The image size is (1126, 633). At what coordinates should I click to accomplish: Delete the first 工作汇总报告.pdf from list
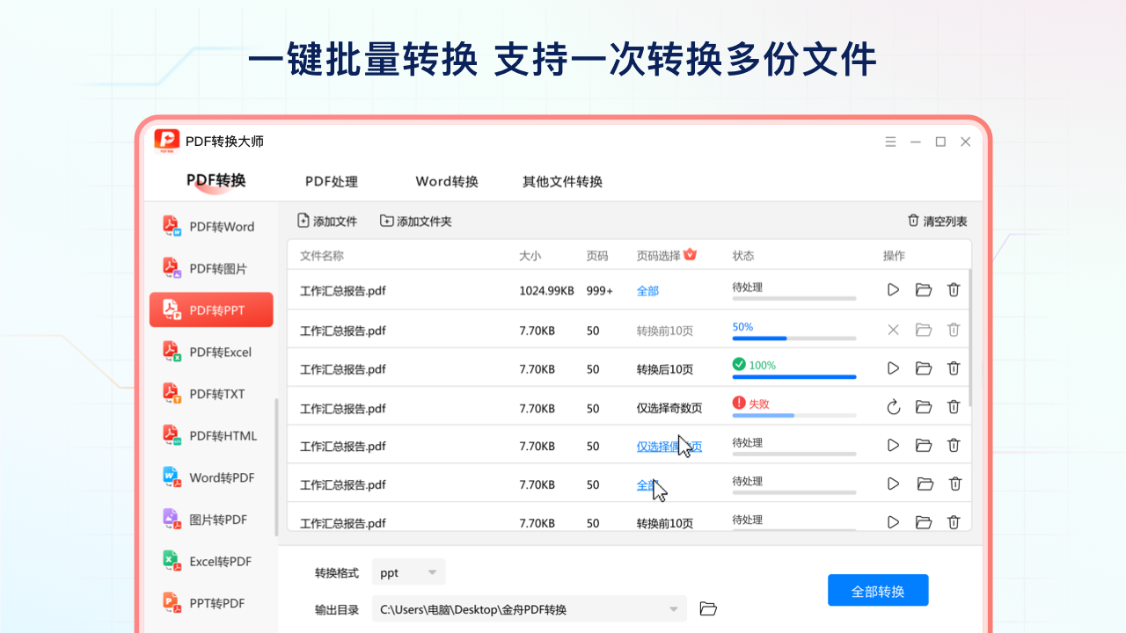click(954, 289)
